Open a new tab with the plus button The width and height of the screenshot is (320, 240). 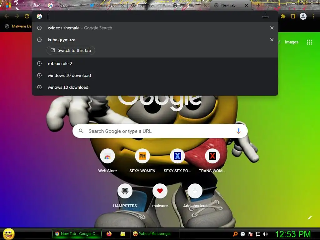coord(258,5)
